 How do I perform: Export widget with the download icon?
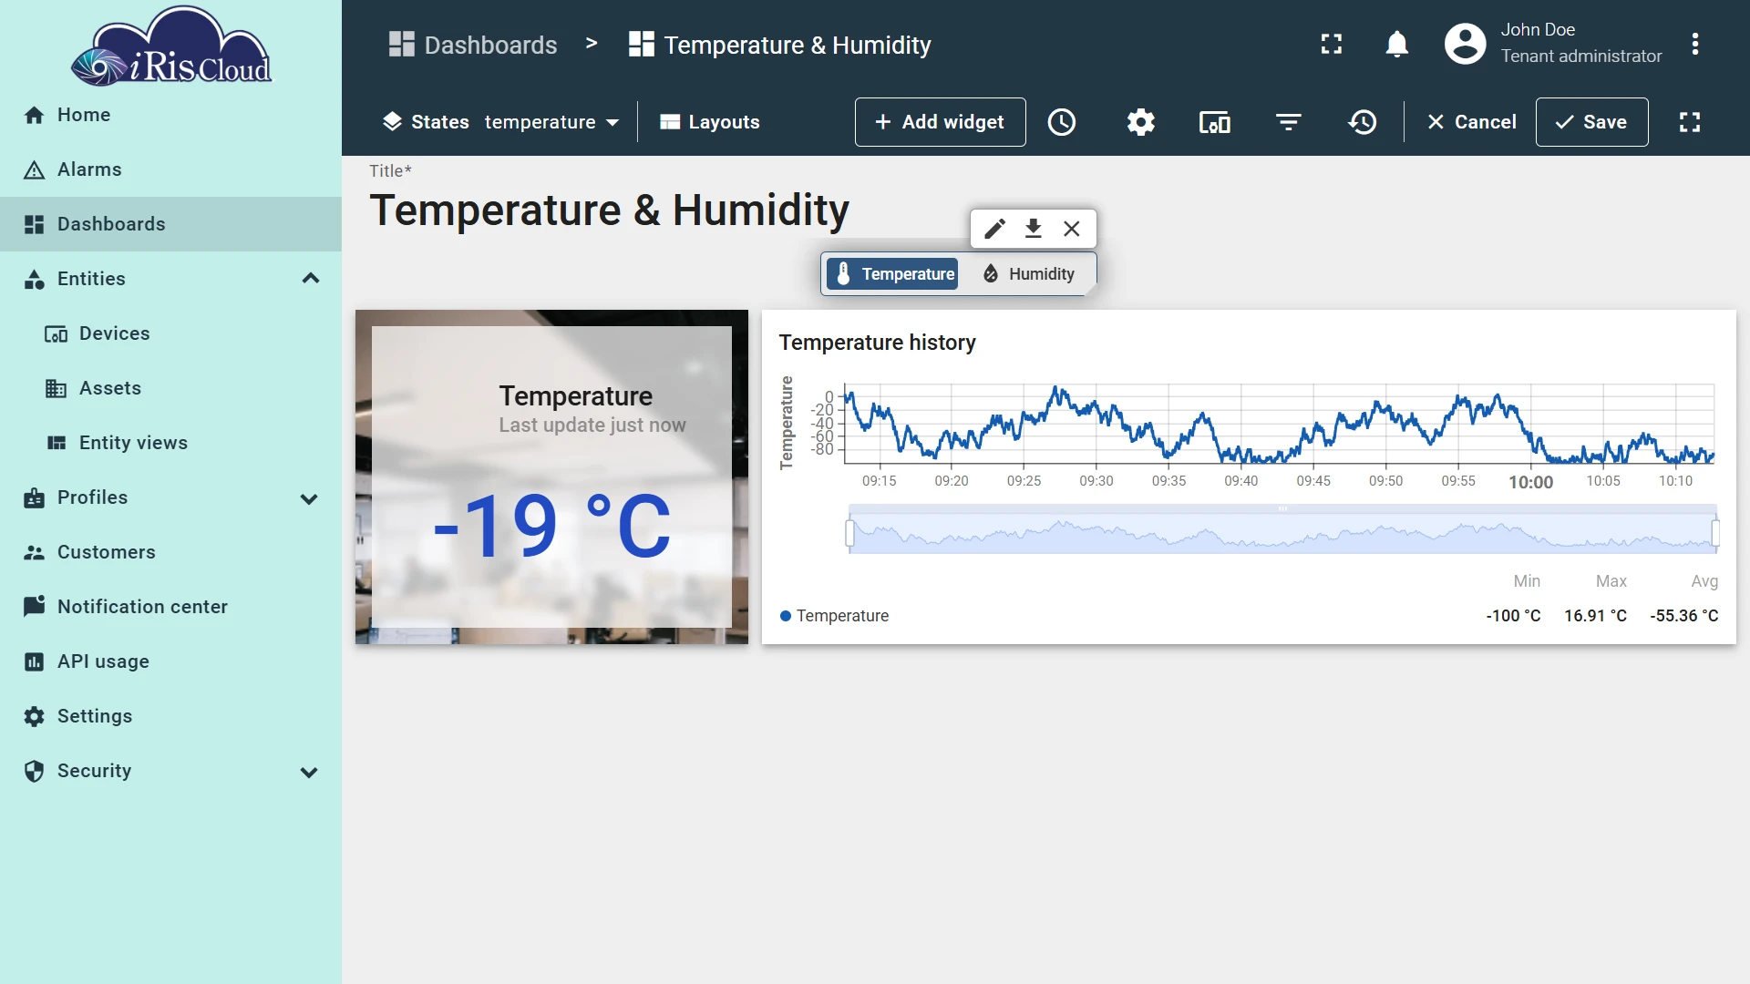point(1033,229)
